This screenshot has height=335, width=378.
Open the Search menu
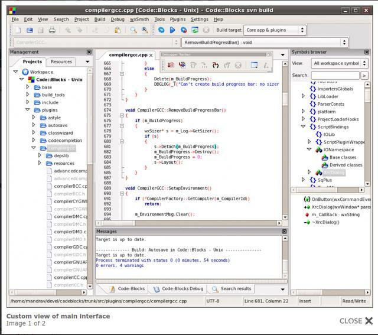[x=61, y=19]
